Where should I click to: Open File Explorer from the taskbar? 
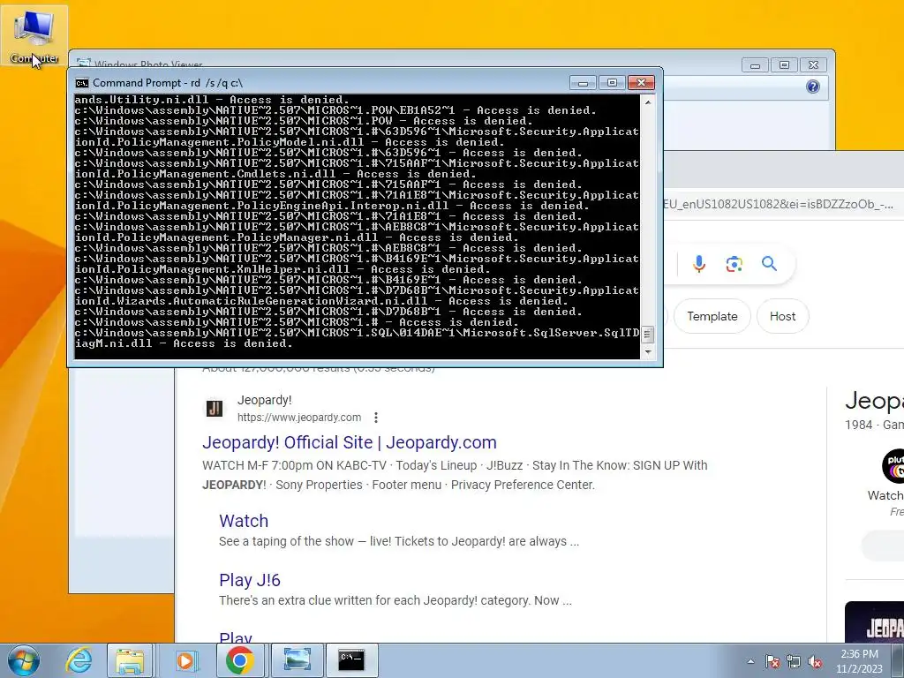tap(130, 660)
